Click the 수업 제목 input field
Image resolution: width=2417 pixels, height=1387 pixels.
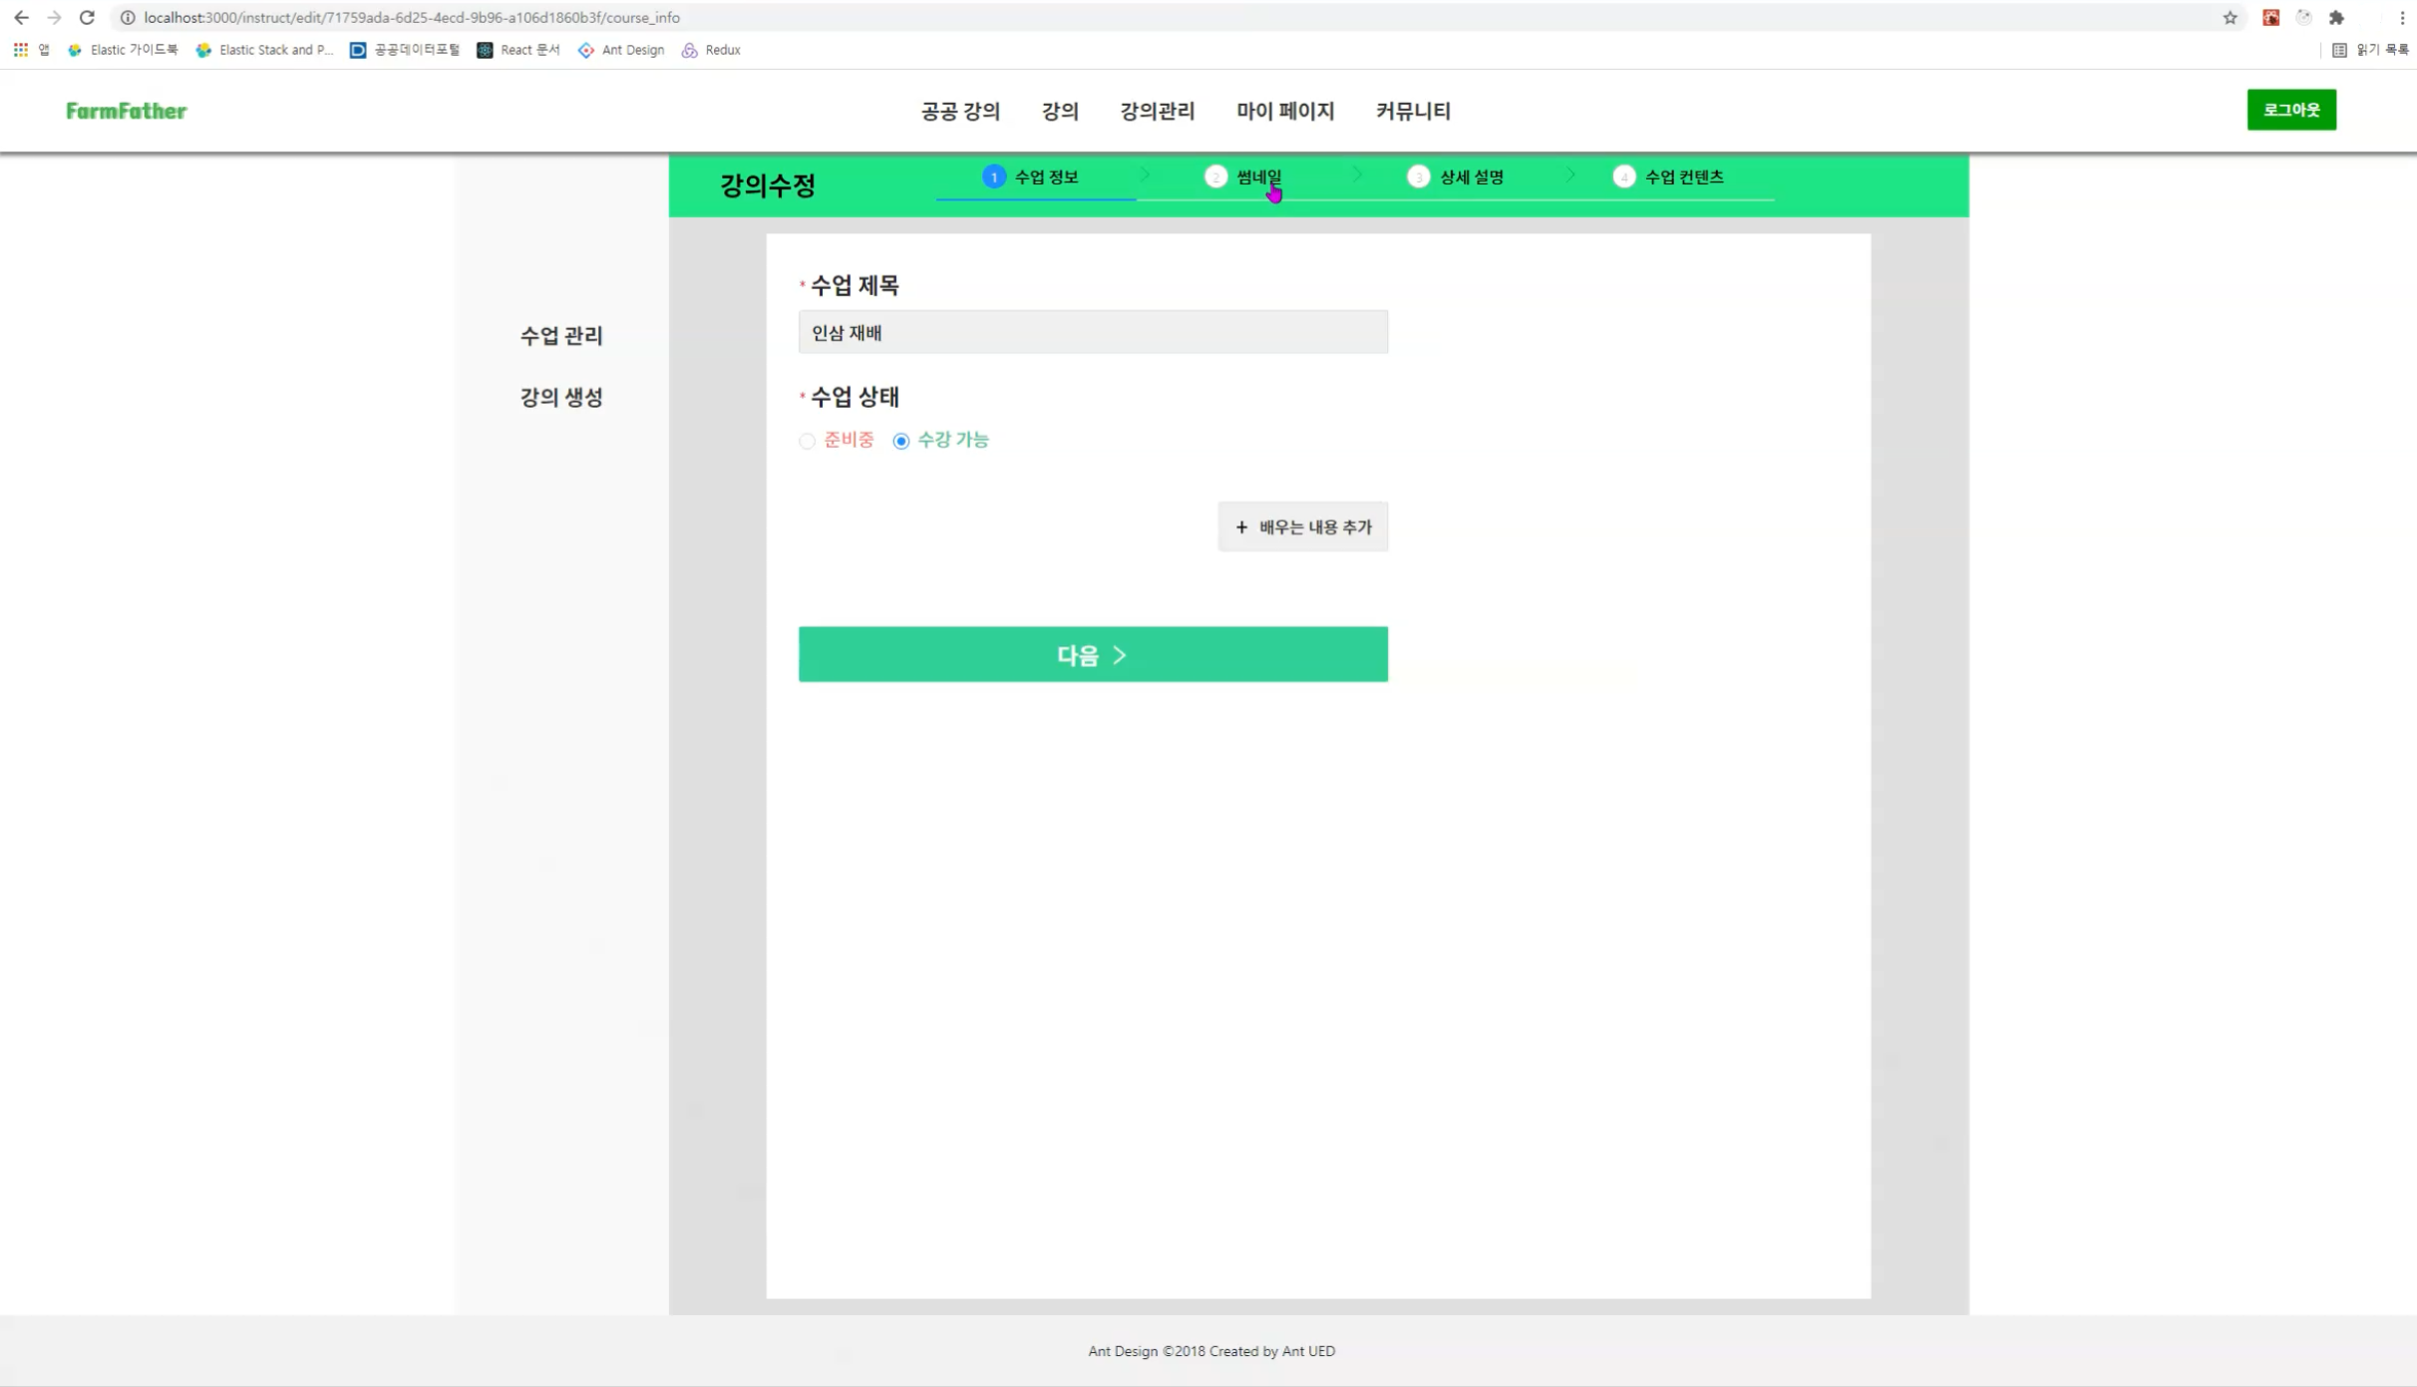(x=1092, y=332)
